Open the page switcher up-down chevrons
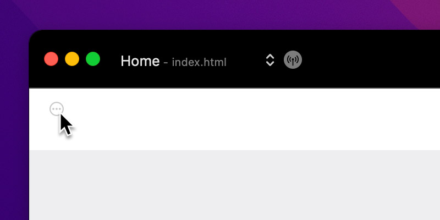 (x=269, y=60)
